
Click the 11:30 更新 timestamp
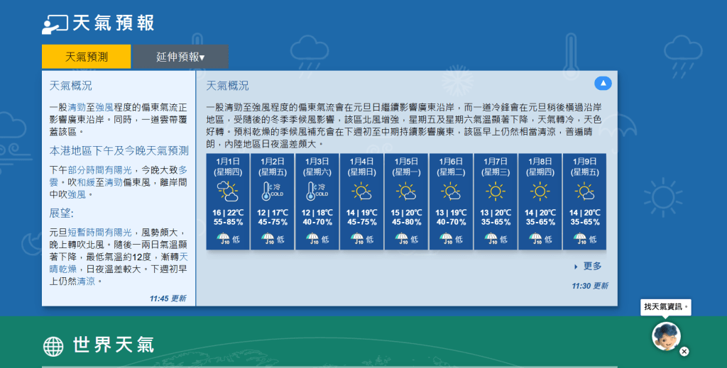(590, 286)
